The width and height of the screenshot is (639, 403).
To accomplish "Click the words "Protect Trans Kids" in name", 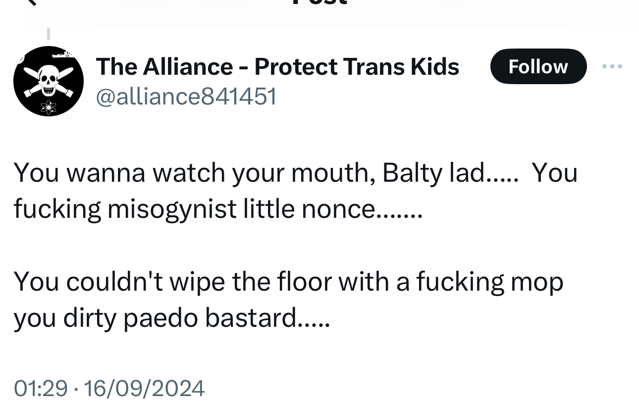I will point(357,66).
